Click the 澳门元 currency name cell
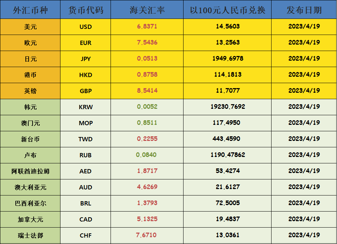 30,123
